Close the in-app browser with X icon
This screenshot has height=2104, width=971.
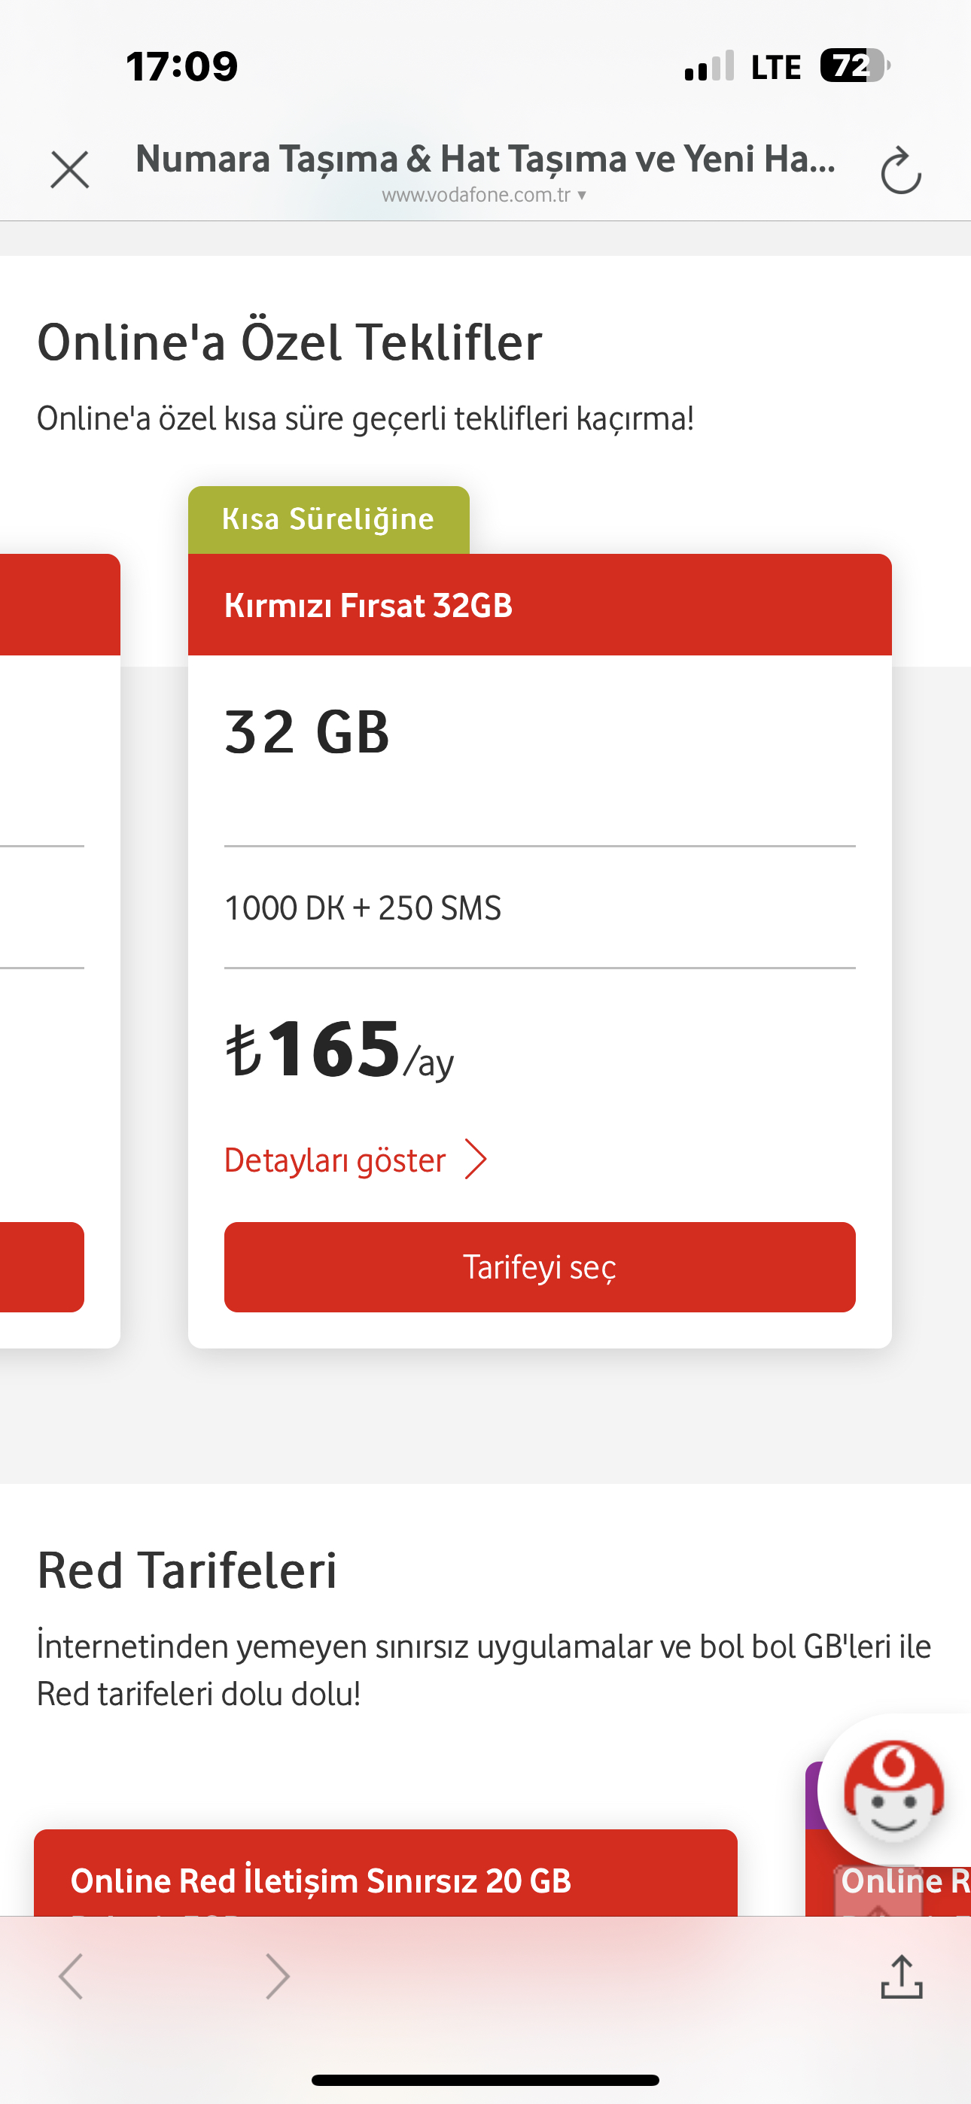click(x=69, y=170)
